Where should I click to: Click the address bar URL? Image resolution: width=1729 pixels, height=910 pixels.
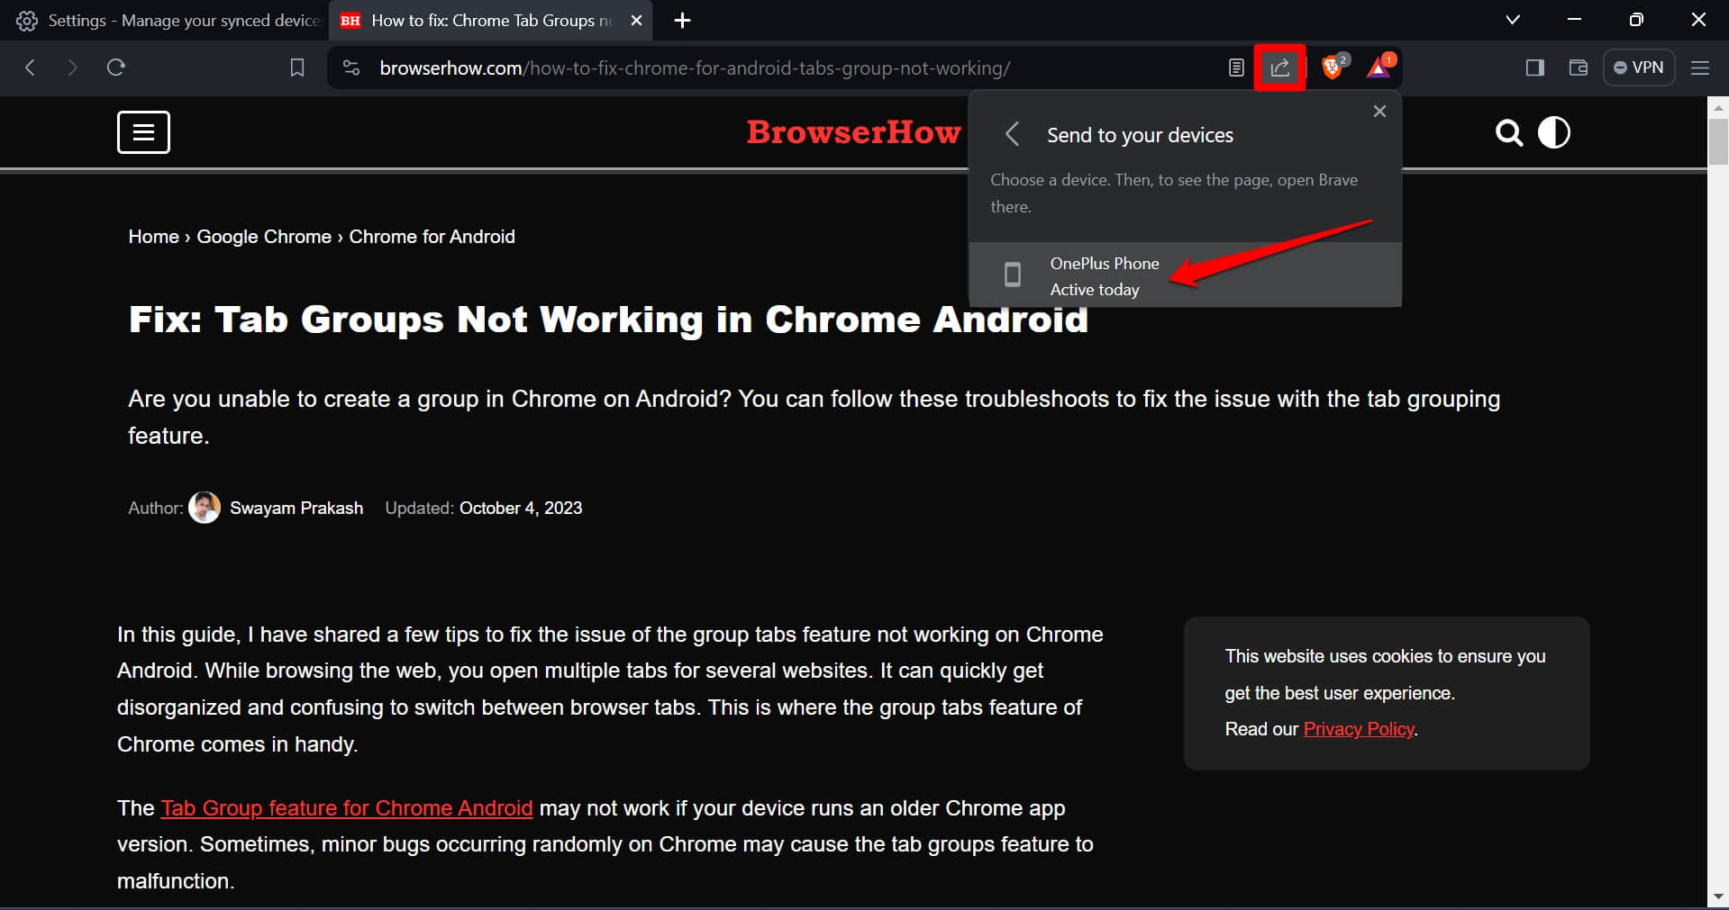pos(695,68)
